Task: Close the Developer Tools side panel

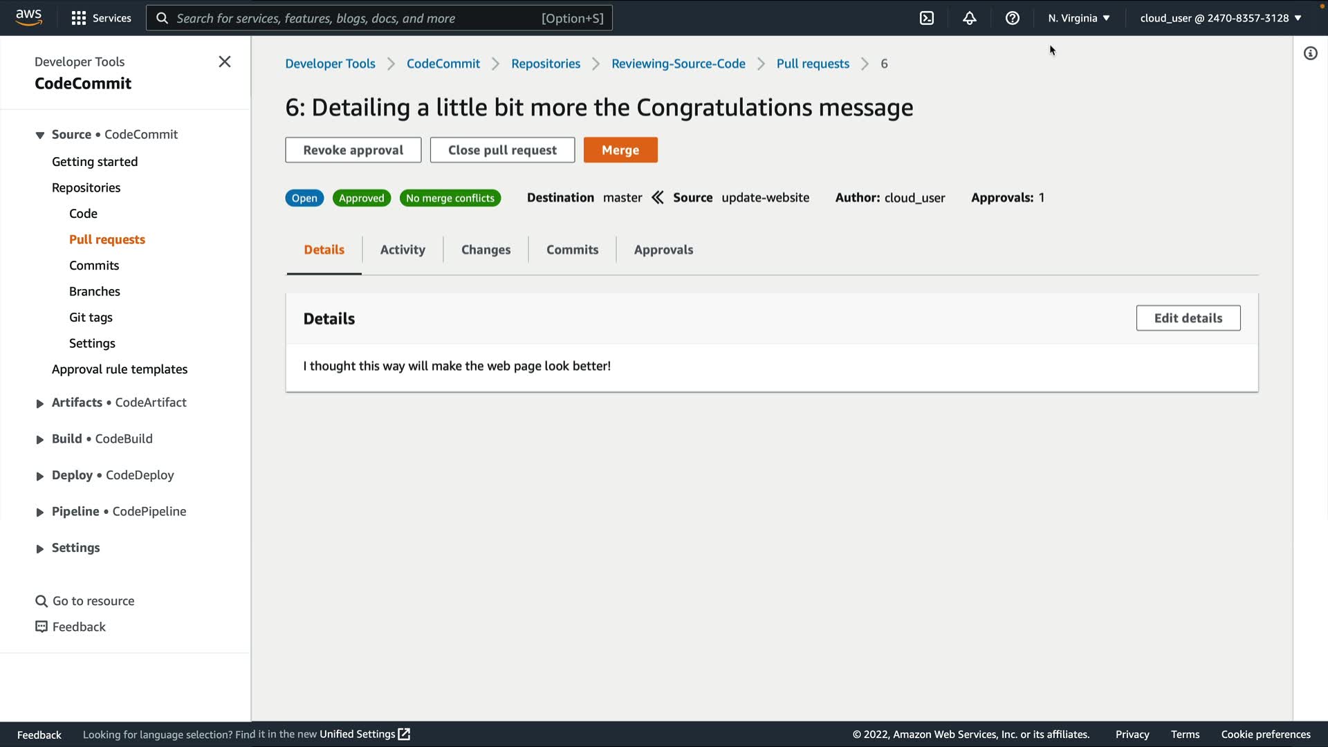Action: pos(225,62)
